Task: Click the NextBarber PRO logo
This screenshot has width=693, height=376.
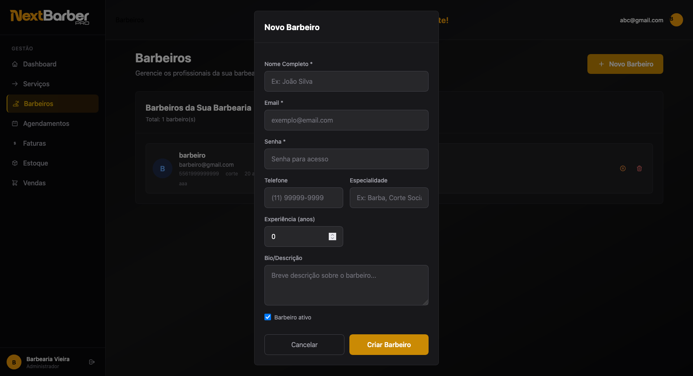Action: click(49, 17)
